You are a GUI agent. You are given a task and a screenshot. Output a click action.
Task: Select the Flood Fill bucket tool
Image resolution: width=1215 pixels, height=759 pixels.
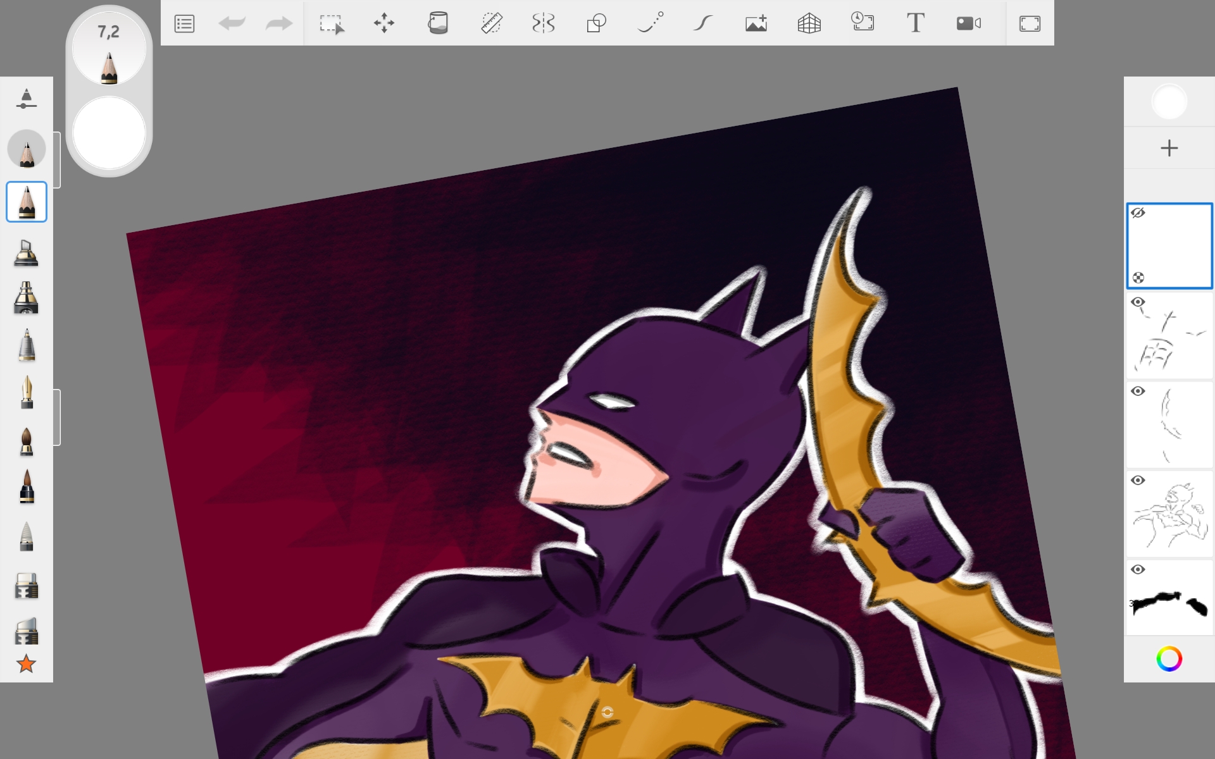tap(437, 24)
